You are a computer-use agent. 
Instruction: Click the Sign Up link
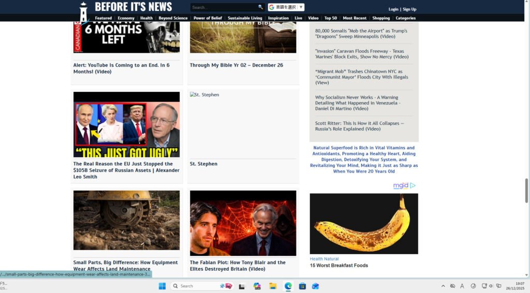click(x=409, y=9)
